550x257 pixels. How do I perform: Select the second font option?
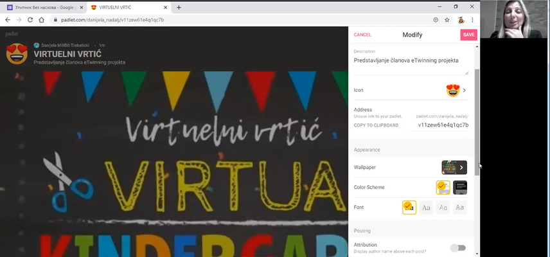click(x=426, y=208)
